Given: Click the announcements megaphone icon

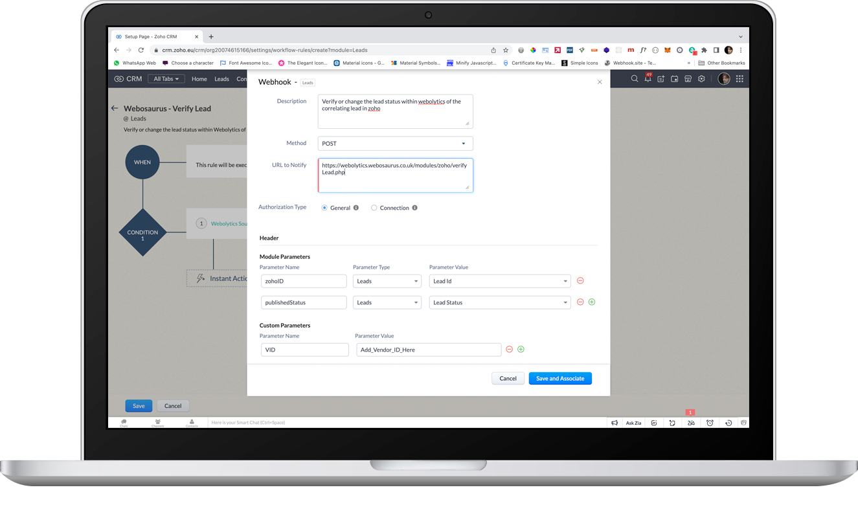Looking at the screenshot, I should pos(615,423).
